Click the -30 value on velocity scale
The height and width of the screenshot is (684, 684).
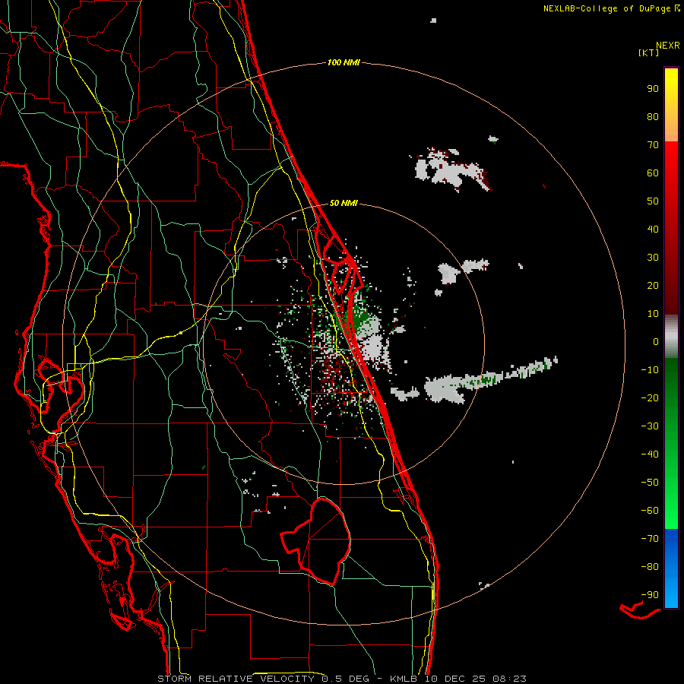pyautogui.click(x=650, y=426)
